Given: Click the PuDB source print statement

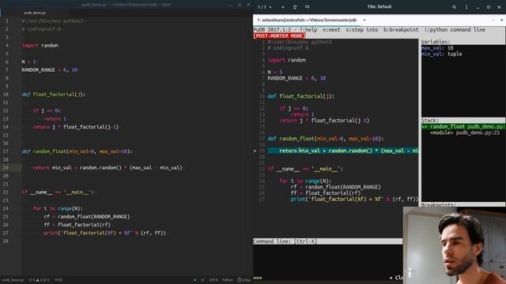Looking at the screenshot, I should pos(354,199).
